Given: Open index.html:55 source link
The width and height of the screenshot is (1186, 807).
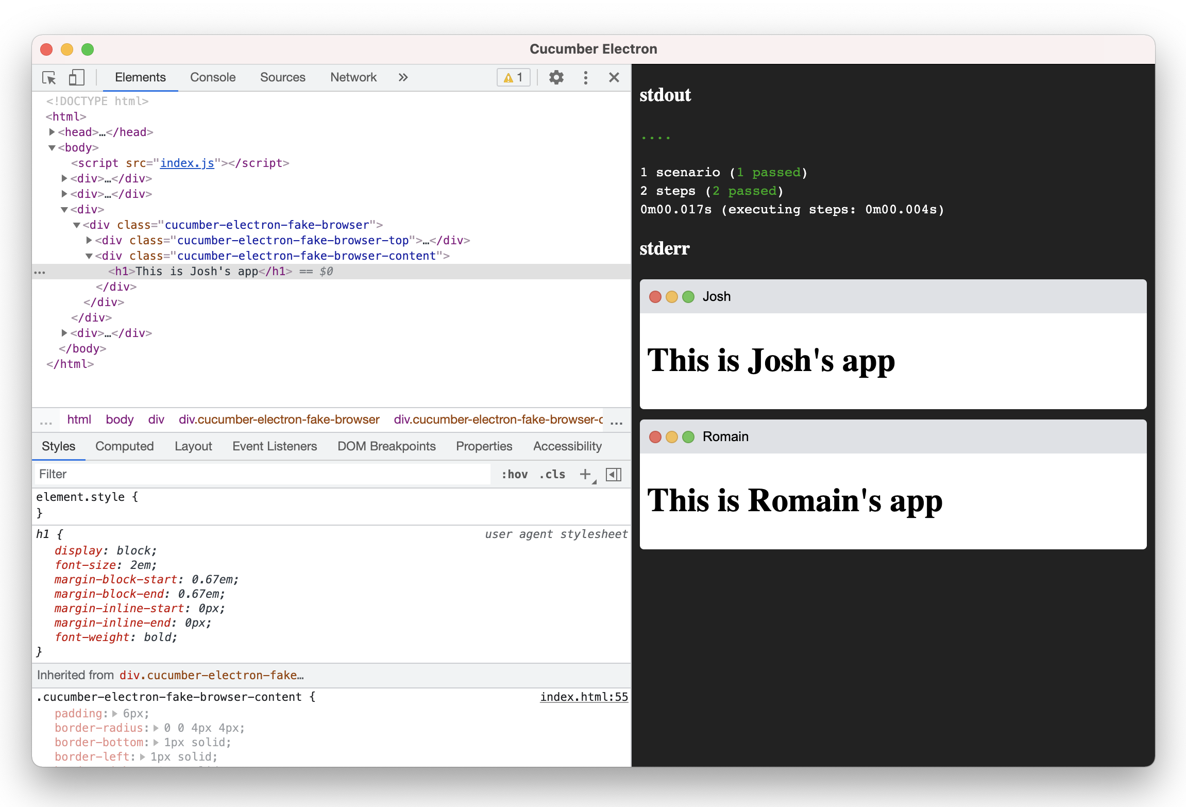Looking at the screenshot, I should [584, 697].
